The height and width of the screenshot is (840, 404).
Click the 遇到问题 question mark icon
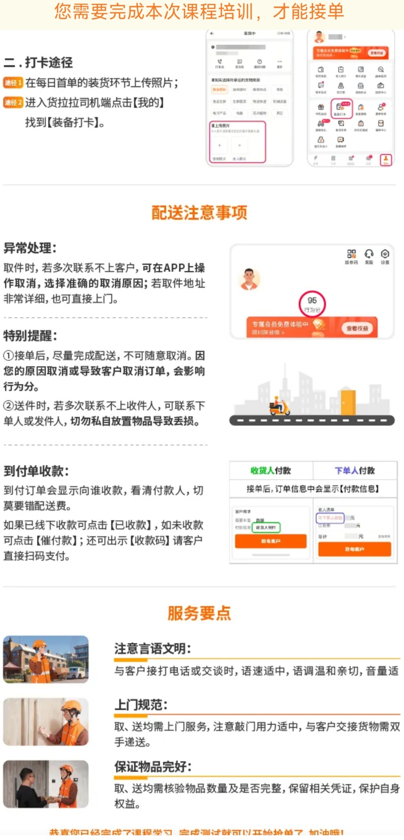tap(260, 63)
